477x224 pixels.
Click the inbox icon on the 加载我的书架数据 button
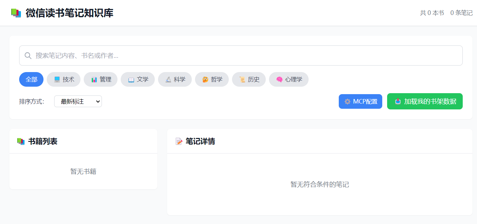click(x=398, y=102)
